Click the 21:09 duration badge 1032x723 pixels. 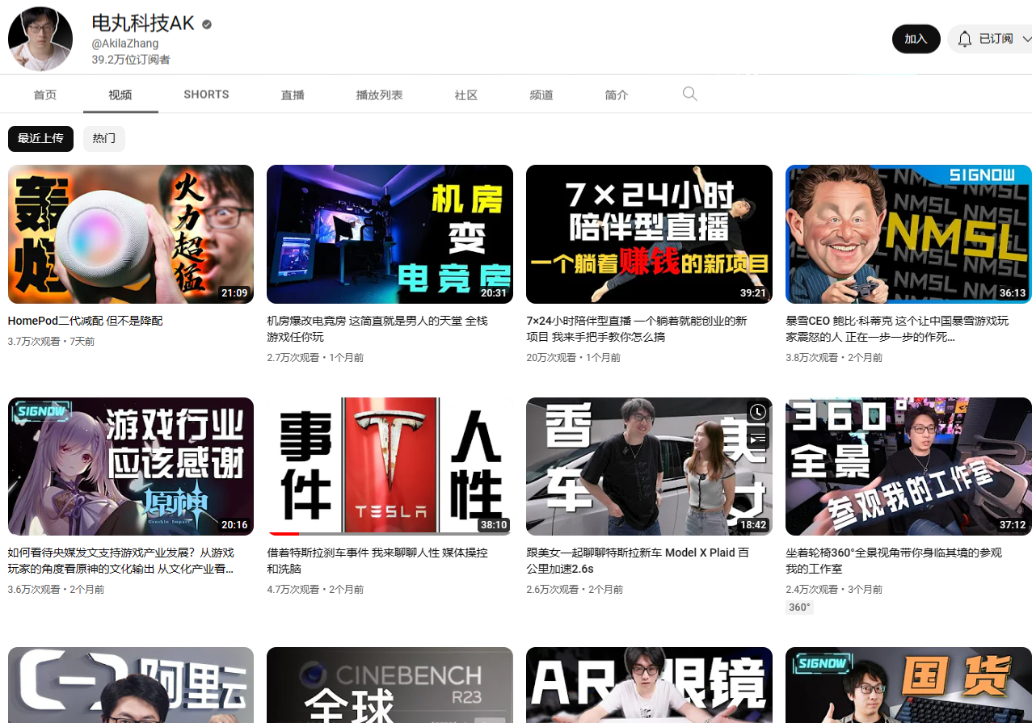[234, 292]
